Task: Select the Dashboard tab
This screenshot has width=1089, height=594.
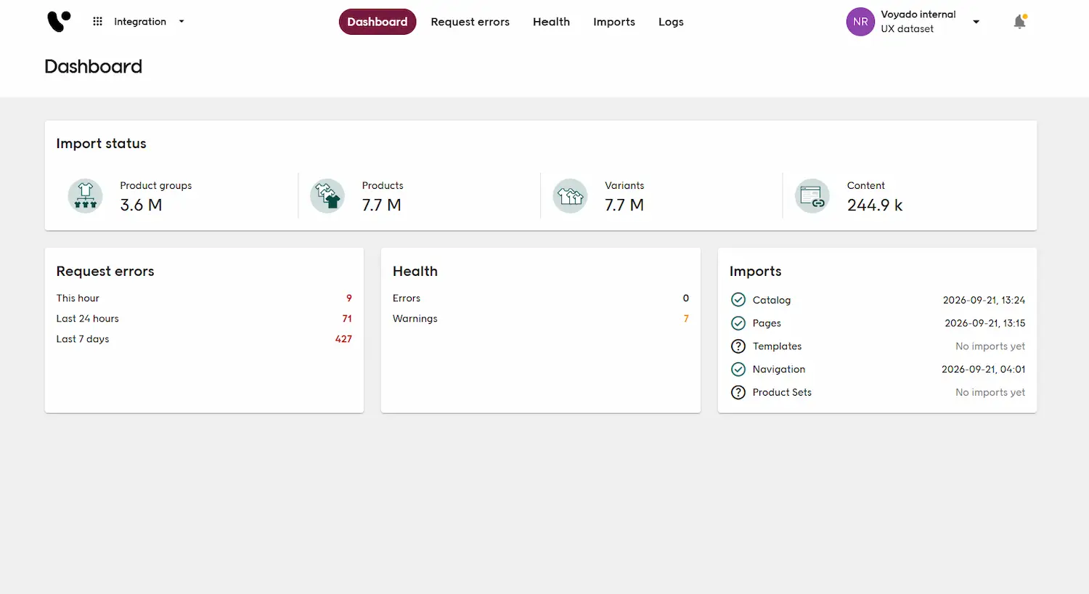Action: coord(378,22)
